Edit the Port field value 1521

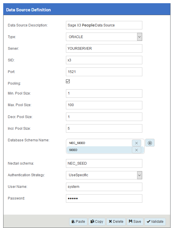tap(104, 72)
